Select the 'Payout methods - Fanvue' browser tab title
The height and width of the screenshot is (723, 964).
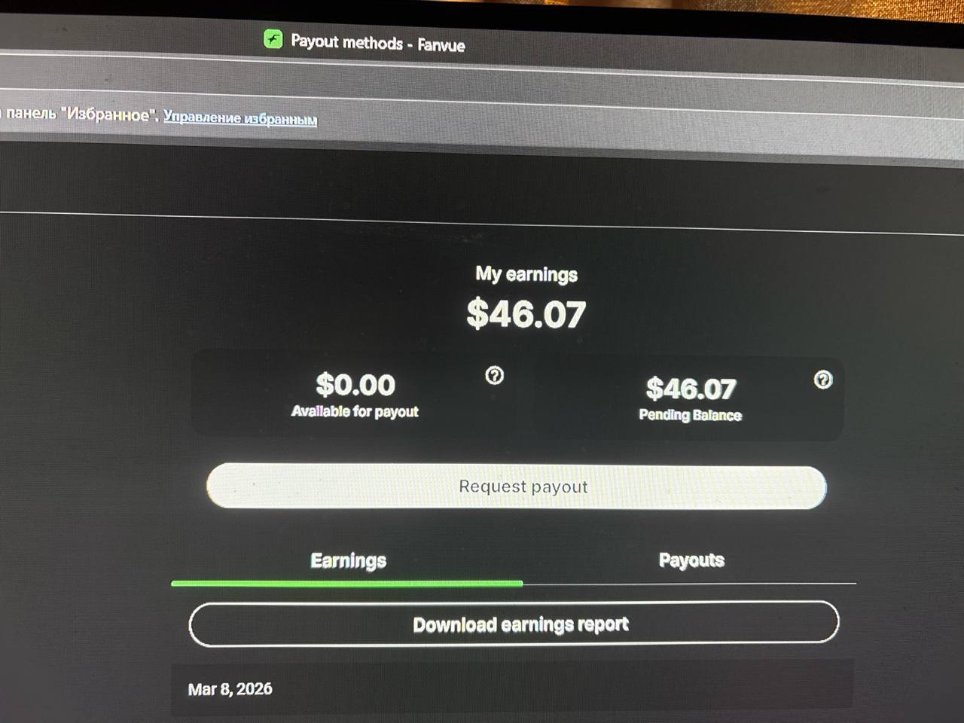pyautogui.click(x=378, y=43)
